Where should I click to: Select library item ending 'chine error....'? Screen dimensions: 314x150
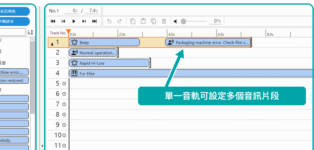tap(14, 72)
